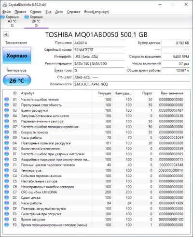Click status icon for CRC-ошибки UltraDMA

7,192
